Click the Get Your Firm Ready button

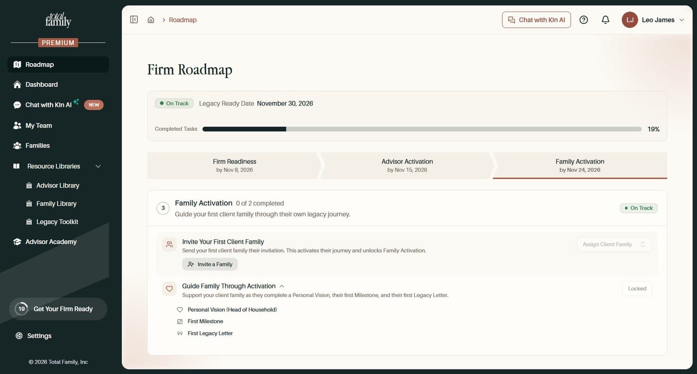[58, 309]
